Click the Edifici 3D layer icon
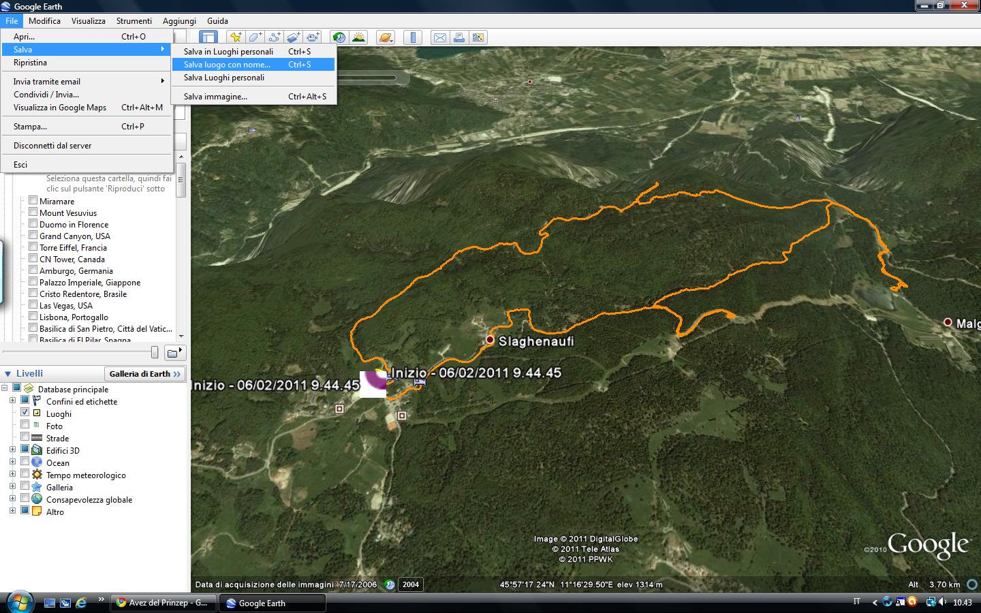 [37, 450]
